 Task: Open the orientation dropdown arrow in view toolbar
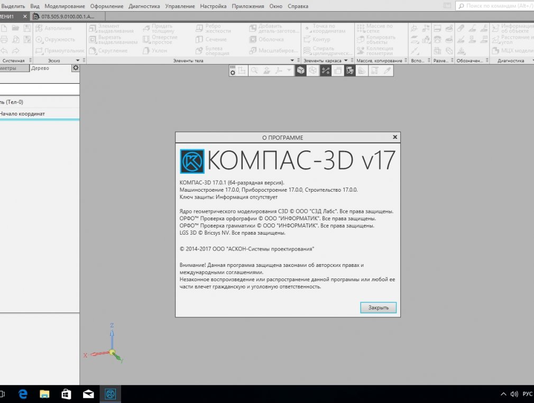(x=289, y=70)
